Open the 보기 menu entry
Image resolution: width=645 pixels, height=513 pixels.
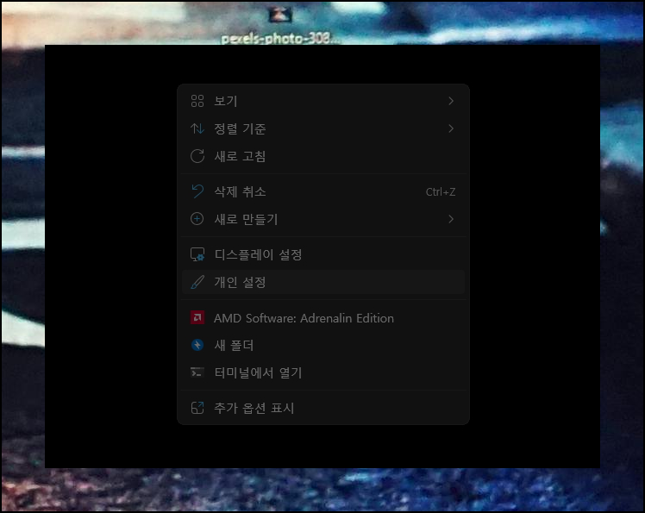coord(323,101)
